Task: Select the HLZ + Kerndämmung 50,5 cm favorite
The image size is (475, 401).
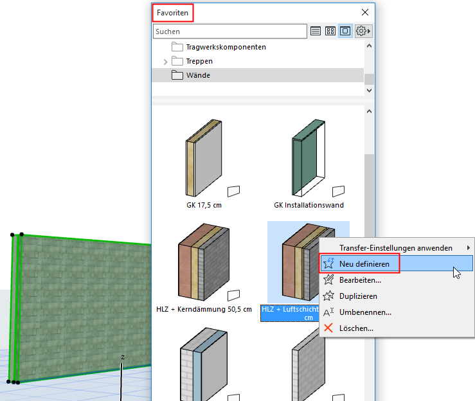Action: point(204,262)
